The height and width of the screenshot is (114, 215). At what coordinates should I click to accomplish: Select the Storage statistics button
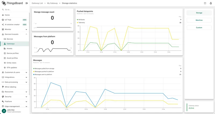tap(199, 13)
